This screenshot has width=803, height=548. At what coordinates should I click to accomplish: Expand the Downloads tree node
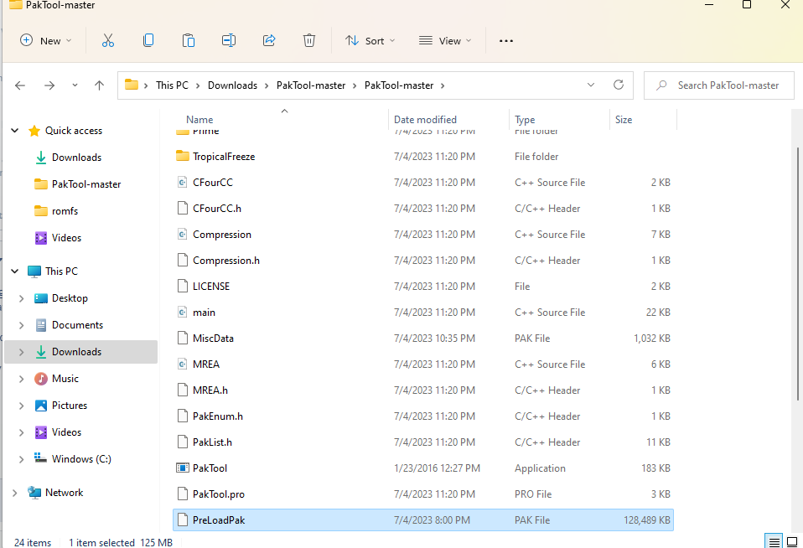click(22, 352)
